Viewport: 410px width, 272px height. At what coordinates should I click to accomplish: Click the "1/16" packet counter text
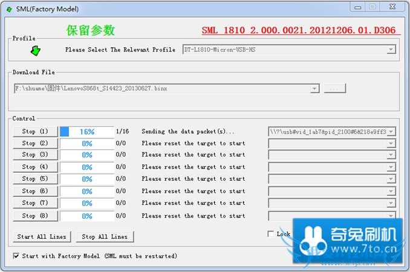[x=122, y=131]
